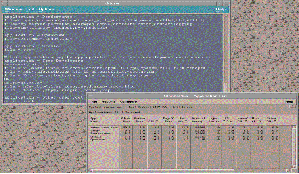
Task: Open the GlancePlus Reports menu
Action: click(109, 101)
